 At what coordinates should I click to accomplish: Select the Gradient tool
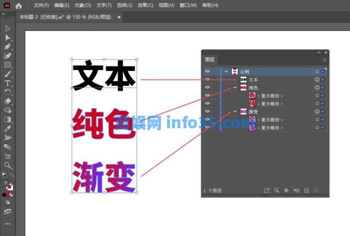point(7,120)
